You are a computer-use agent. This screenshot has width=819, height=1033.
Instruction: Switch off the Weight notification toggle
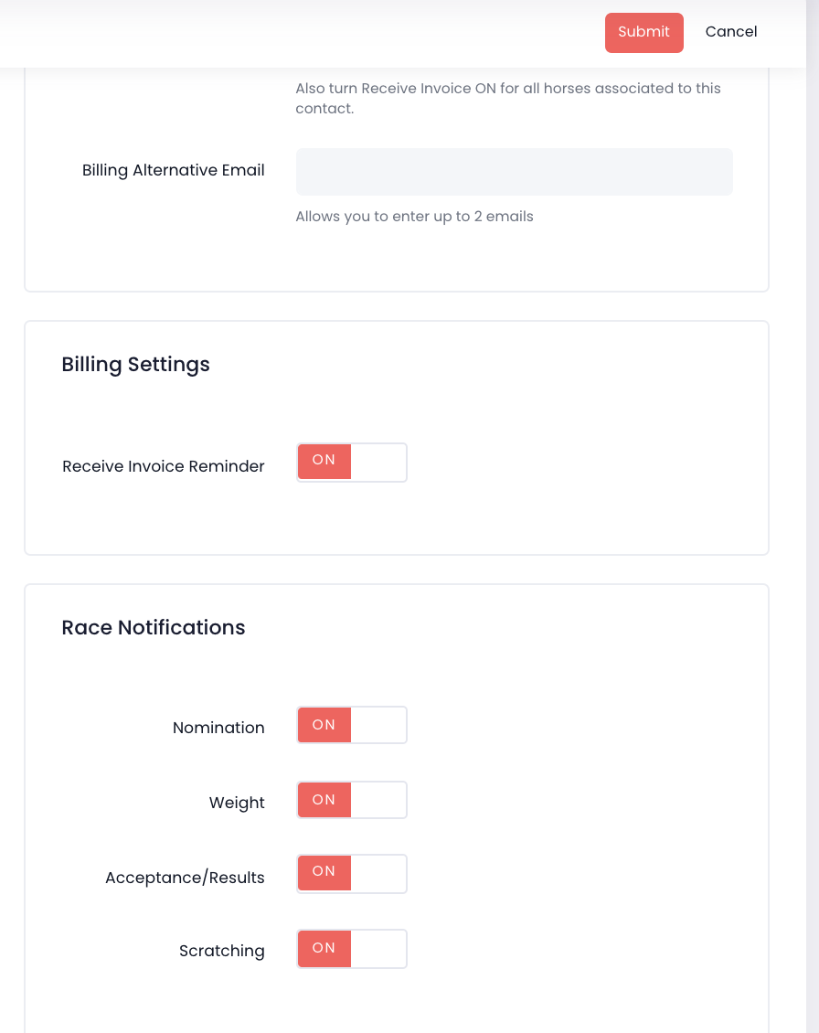[352, 800]
